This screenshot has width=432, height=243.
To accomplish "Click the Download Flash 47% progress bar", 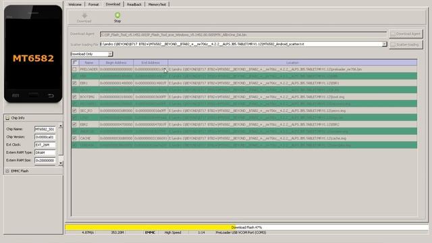I will 246,227.
